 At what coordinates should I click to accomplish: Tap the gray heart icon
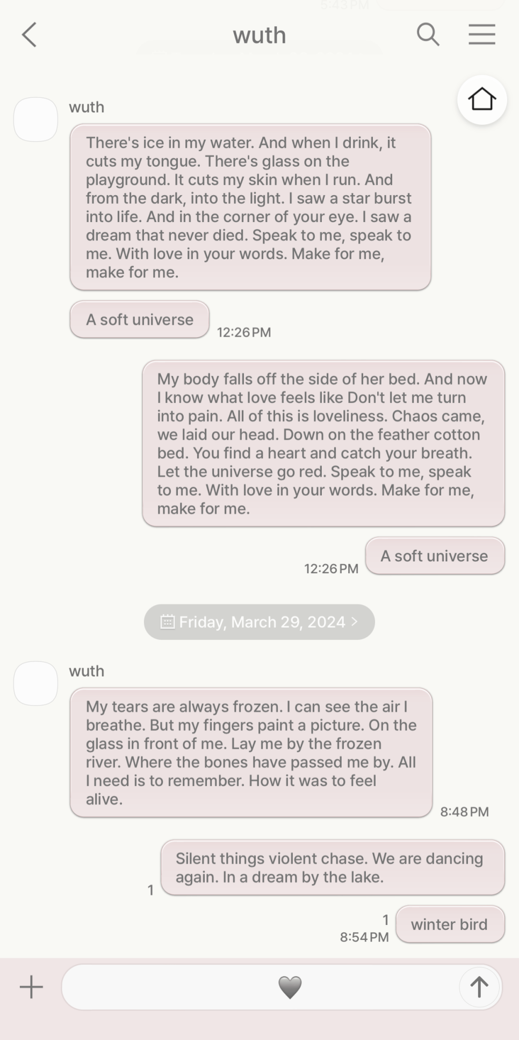[x=290, y=987]
